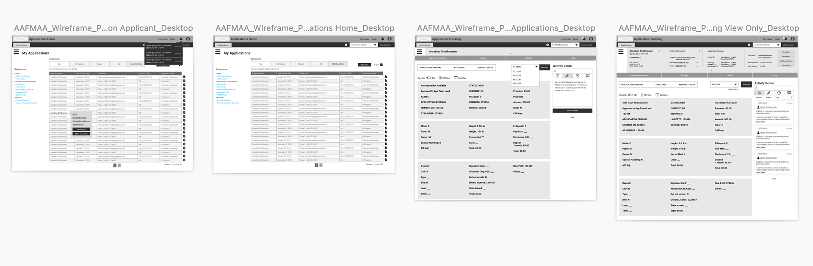This screenshot has width=813, height=266.
Task: Open hamburger menu in the Applications Home wireframe
Action: coord(218,52)
